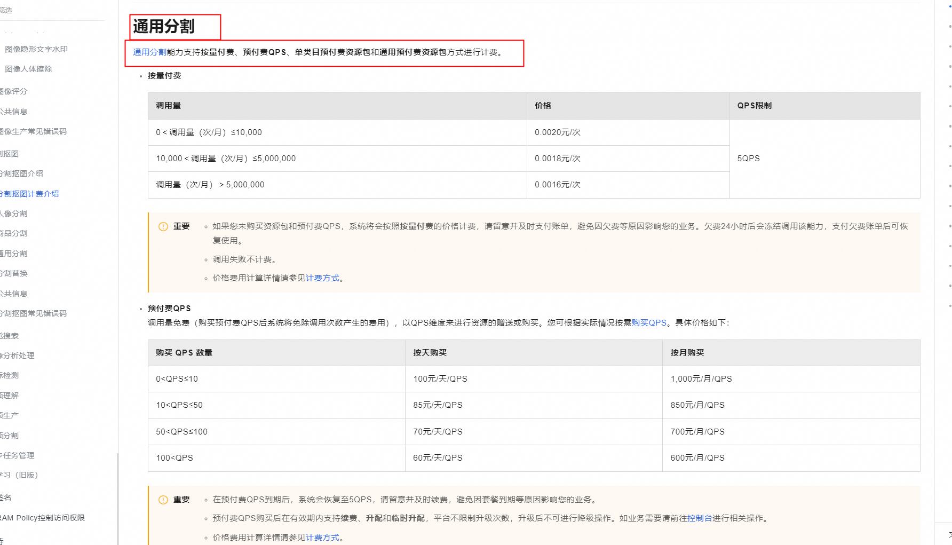
Task: Open sidebar item 图像生产常见错误码
Action: [x=34, y=131]
